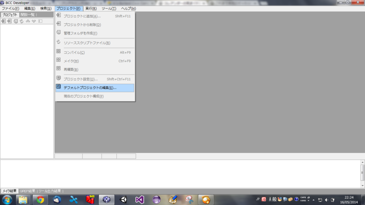Image resolution: width=365 pixels, height=205 pixels.
Task: Switch to the ツール出力結果 output tab
Action: (50, 191)
